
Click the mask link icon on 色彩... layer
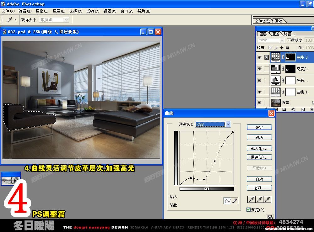[283, 80]
